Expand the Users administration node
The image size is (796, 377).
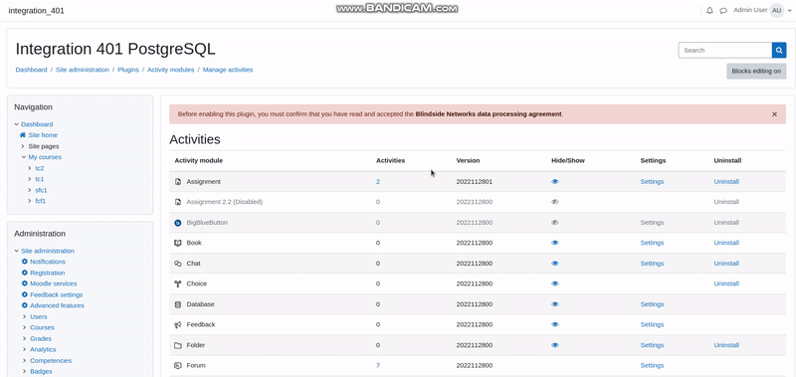23,316
